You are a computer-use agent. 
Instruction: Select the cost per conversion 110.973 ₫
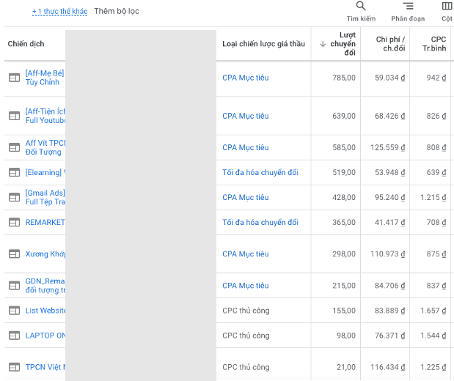click(388, 254)
